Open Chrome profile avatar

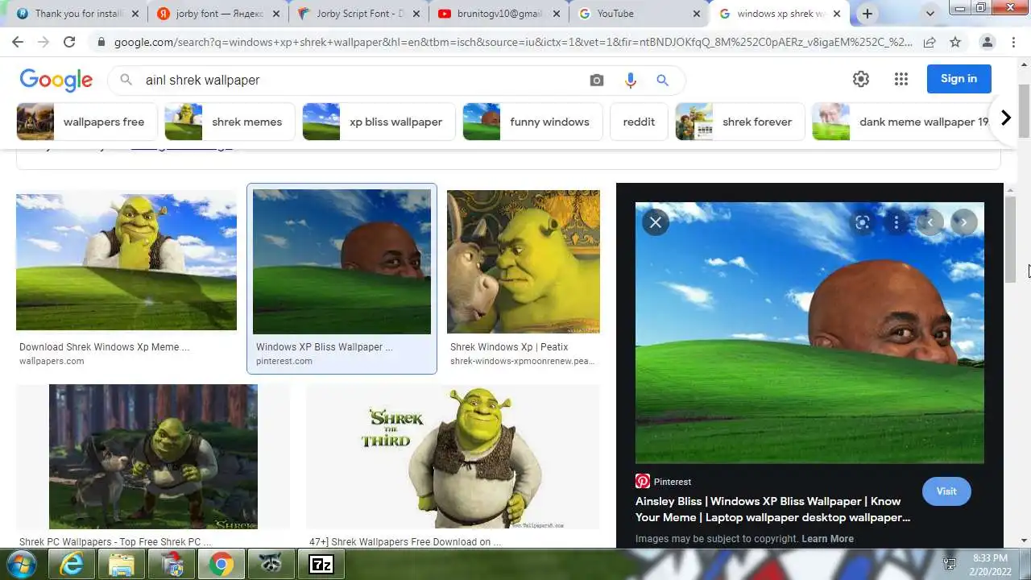click(988, 42)
